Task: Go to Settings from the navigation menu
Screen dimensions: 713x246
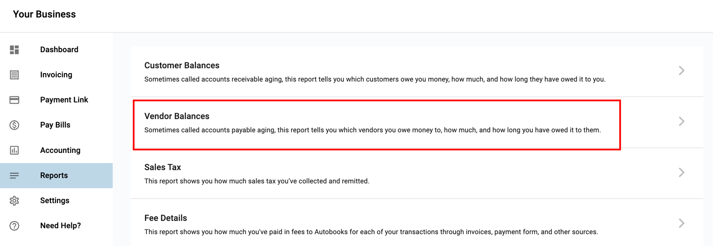Action: 54,201
